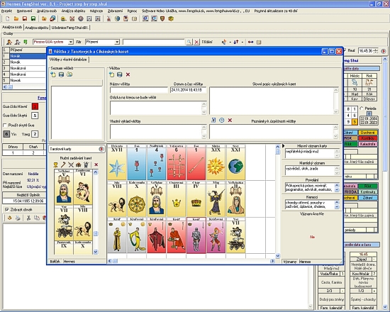Click the Katastrofa pink button
The image size is (390, 312).
(x=368, y=144)
